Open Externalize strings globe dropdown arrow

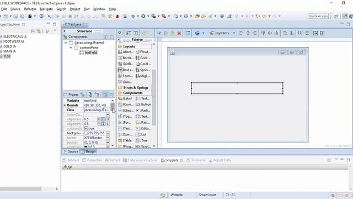pos(203,33)
